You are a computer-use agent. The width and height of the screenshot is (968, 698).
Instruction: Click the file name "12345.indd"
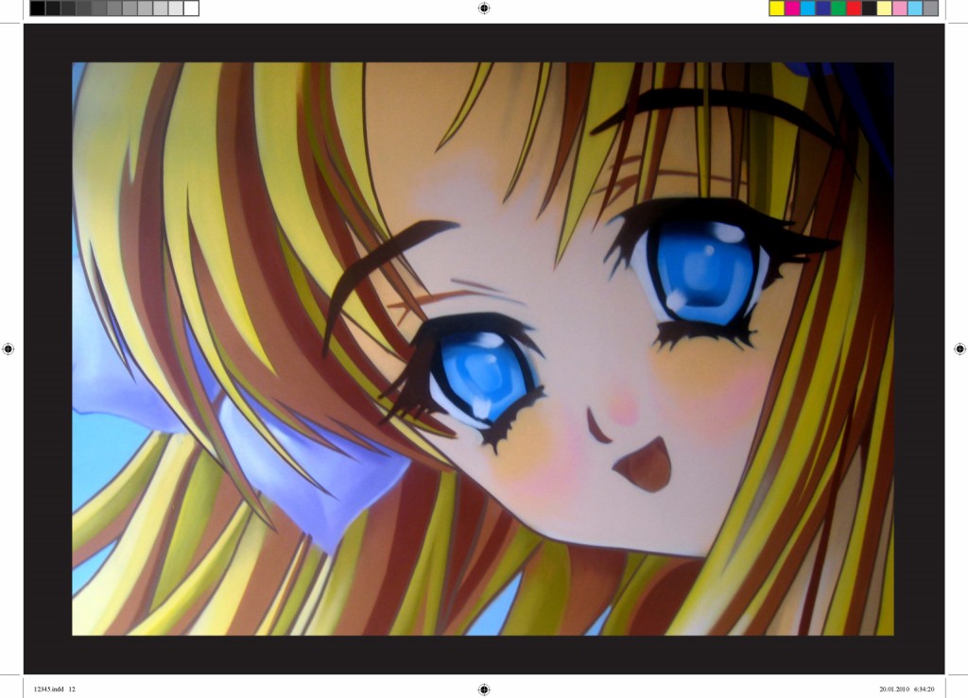(x=49, y=689)
